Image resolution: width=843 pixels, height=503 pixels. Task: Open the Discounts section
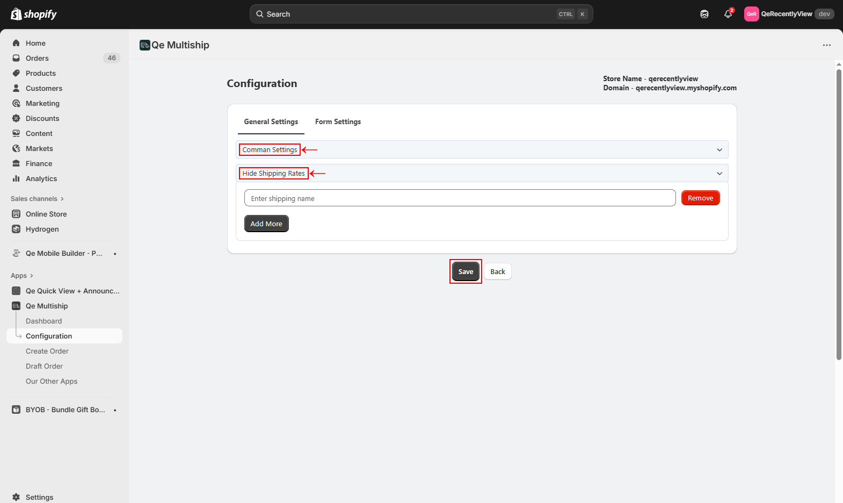(x=42, y=118)
